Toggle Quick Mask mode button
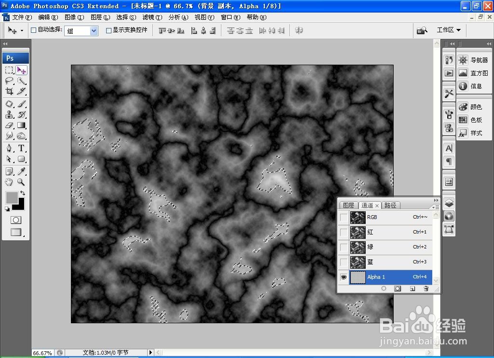Screen dimensions: 494x358 coord(16,220)
